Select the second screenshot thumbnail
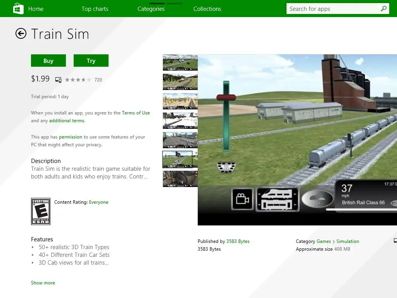Screen dimensions: 397x298 (180, 82)
